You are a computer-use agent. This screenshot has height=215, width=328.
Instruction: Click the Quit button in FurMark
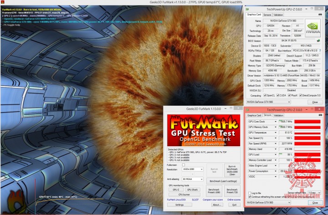coord(234,205)
